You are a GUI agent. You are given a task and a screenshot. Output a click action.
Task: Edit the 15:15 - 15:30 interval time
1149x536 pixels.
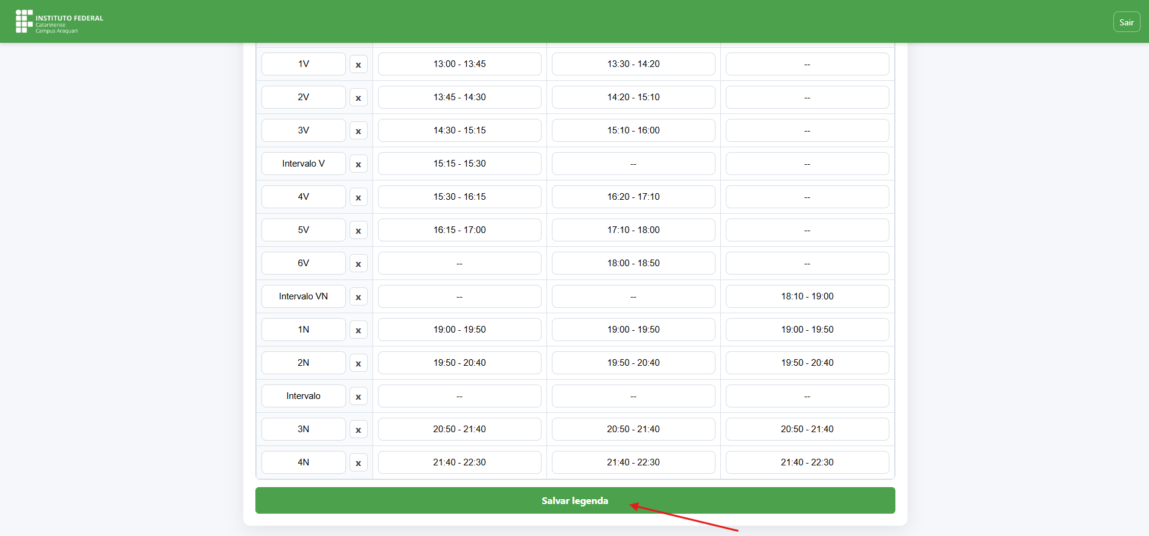coord(459,164)
